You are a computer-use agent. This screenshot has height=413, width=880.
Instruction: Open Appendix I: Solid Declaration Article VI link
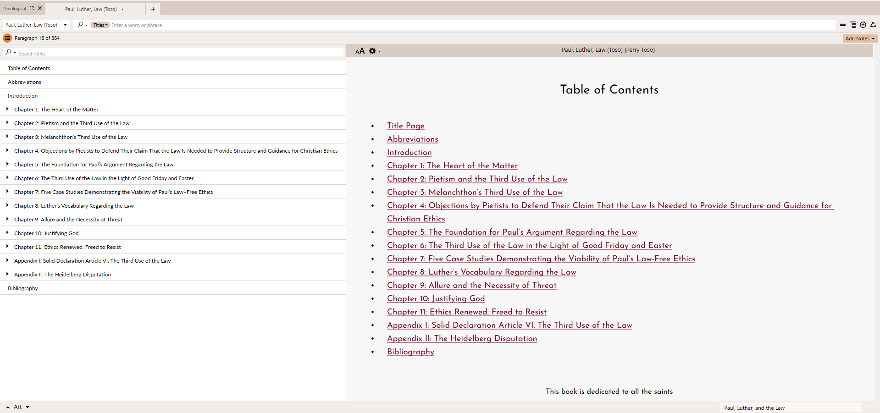[x=510, y=325]
